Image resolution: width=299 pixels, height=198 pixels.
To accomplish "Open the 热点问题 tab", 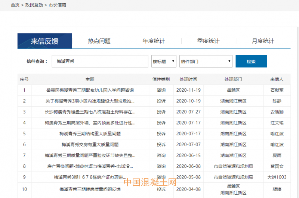I will click(x=99, y=41).
